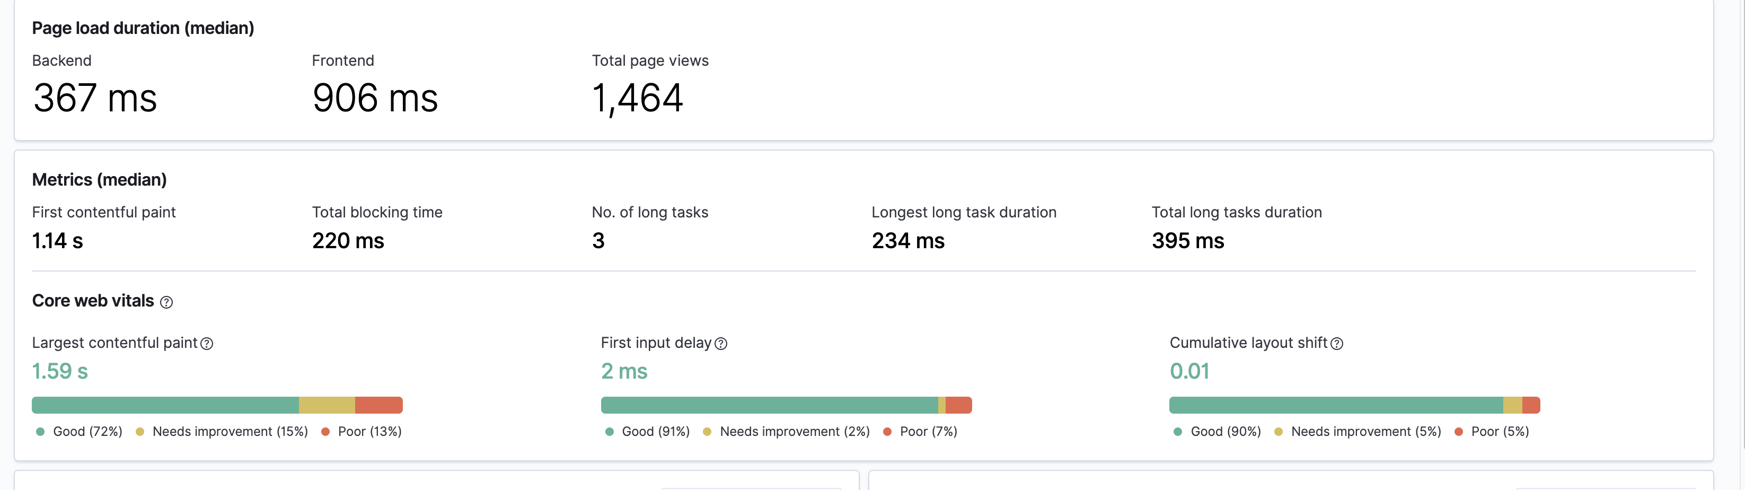Open the First input delay info icon

coord(721,344)
